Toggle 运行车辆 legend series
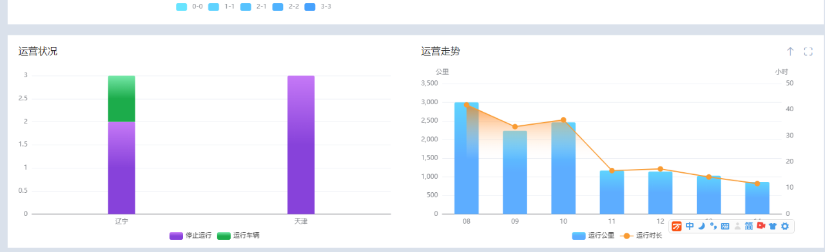The height and width of the screenshot is (252, 825). 238,236
